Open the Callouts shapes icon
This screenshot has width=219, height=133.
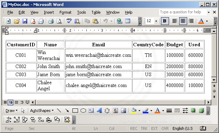[57, 120]
